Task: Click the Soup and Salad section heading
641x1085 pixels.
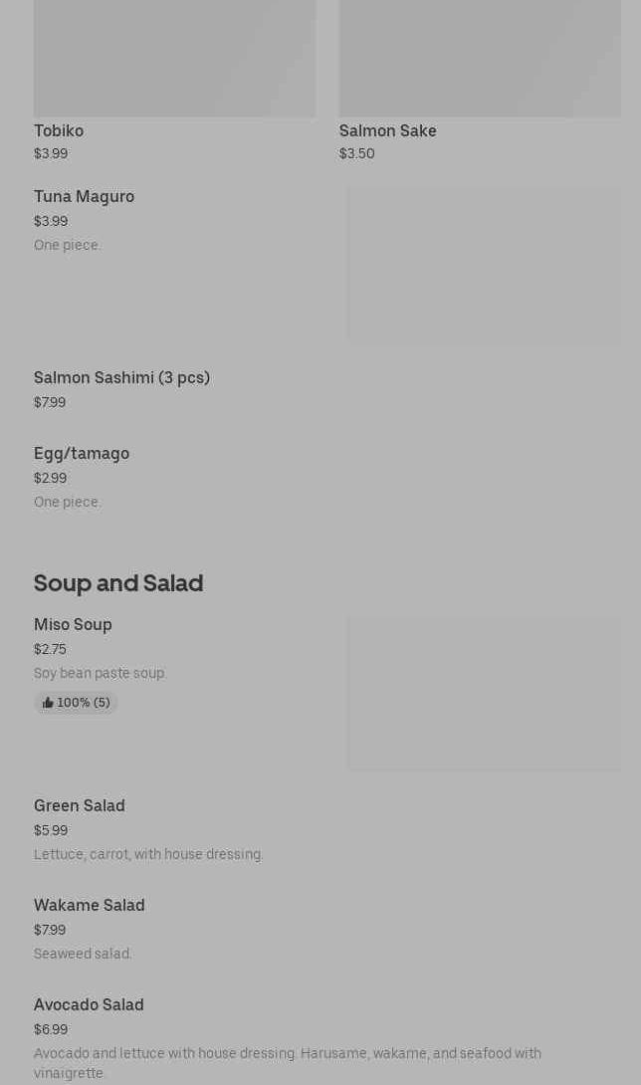Action: point(118,583)
